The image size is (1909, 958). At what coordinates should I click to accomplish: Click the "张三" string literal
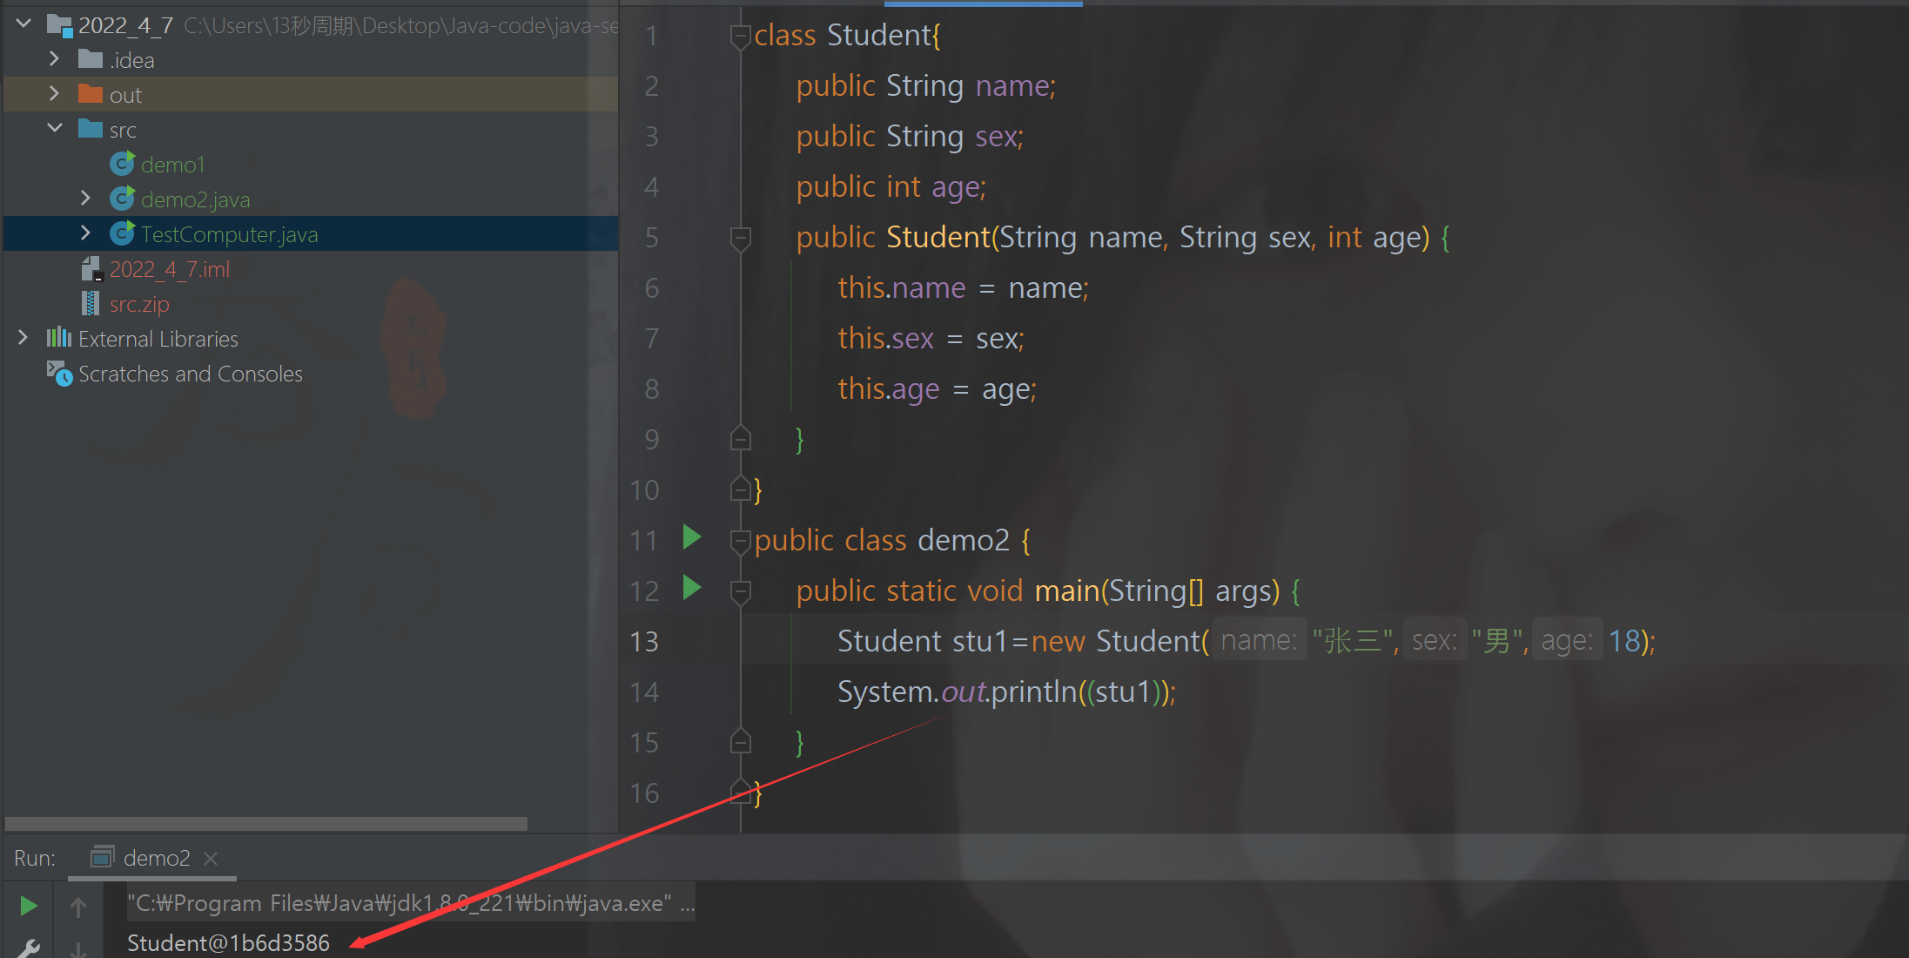[x=1353, y=642]
